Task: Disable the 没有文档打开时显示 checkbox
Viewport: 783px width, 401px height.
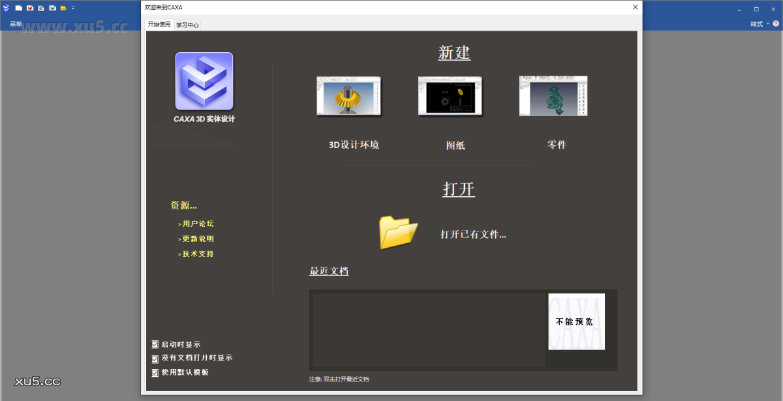Action: pos(155,358)
